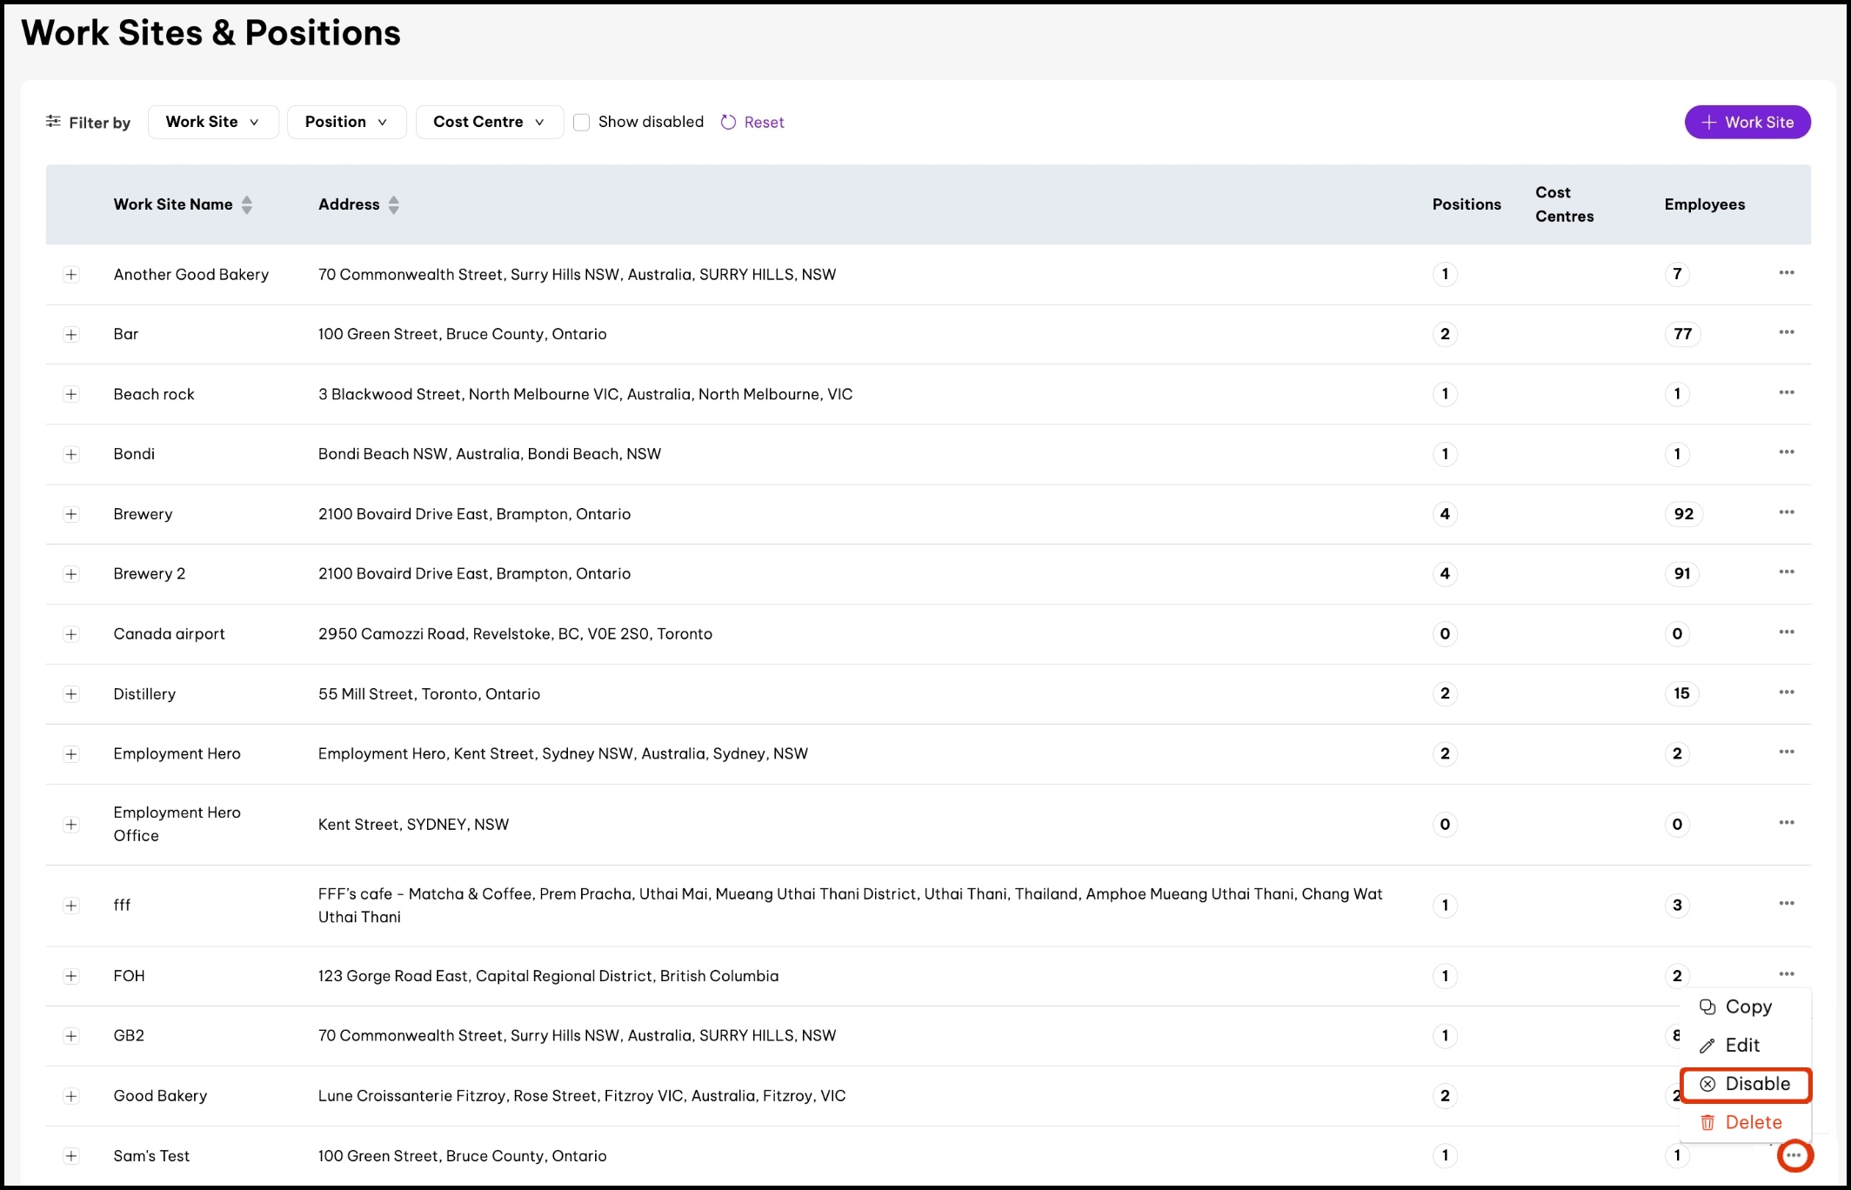Expand the Another Good Bakery row

pyautogui.click(x=71, y=275)
